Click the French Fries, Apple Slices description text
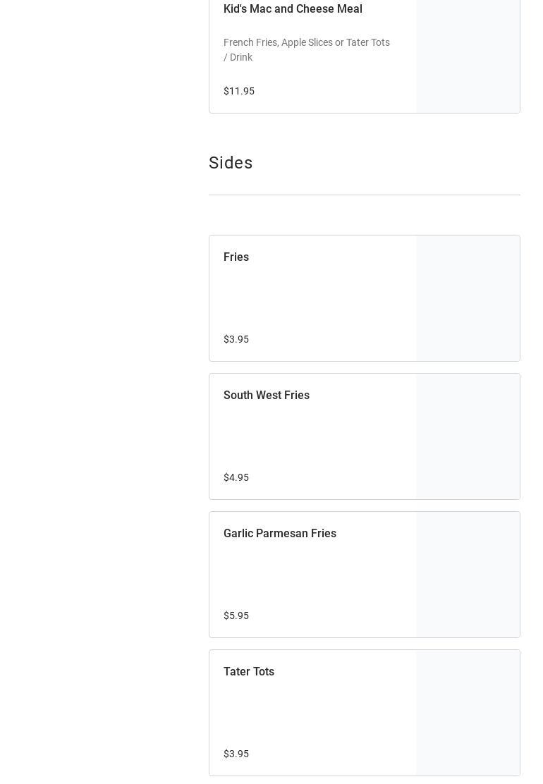The image size is (543, 784). [x=306, y=49]
